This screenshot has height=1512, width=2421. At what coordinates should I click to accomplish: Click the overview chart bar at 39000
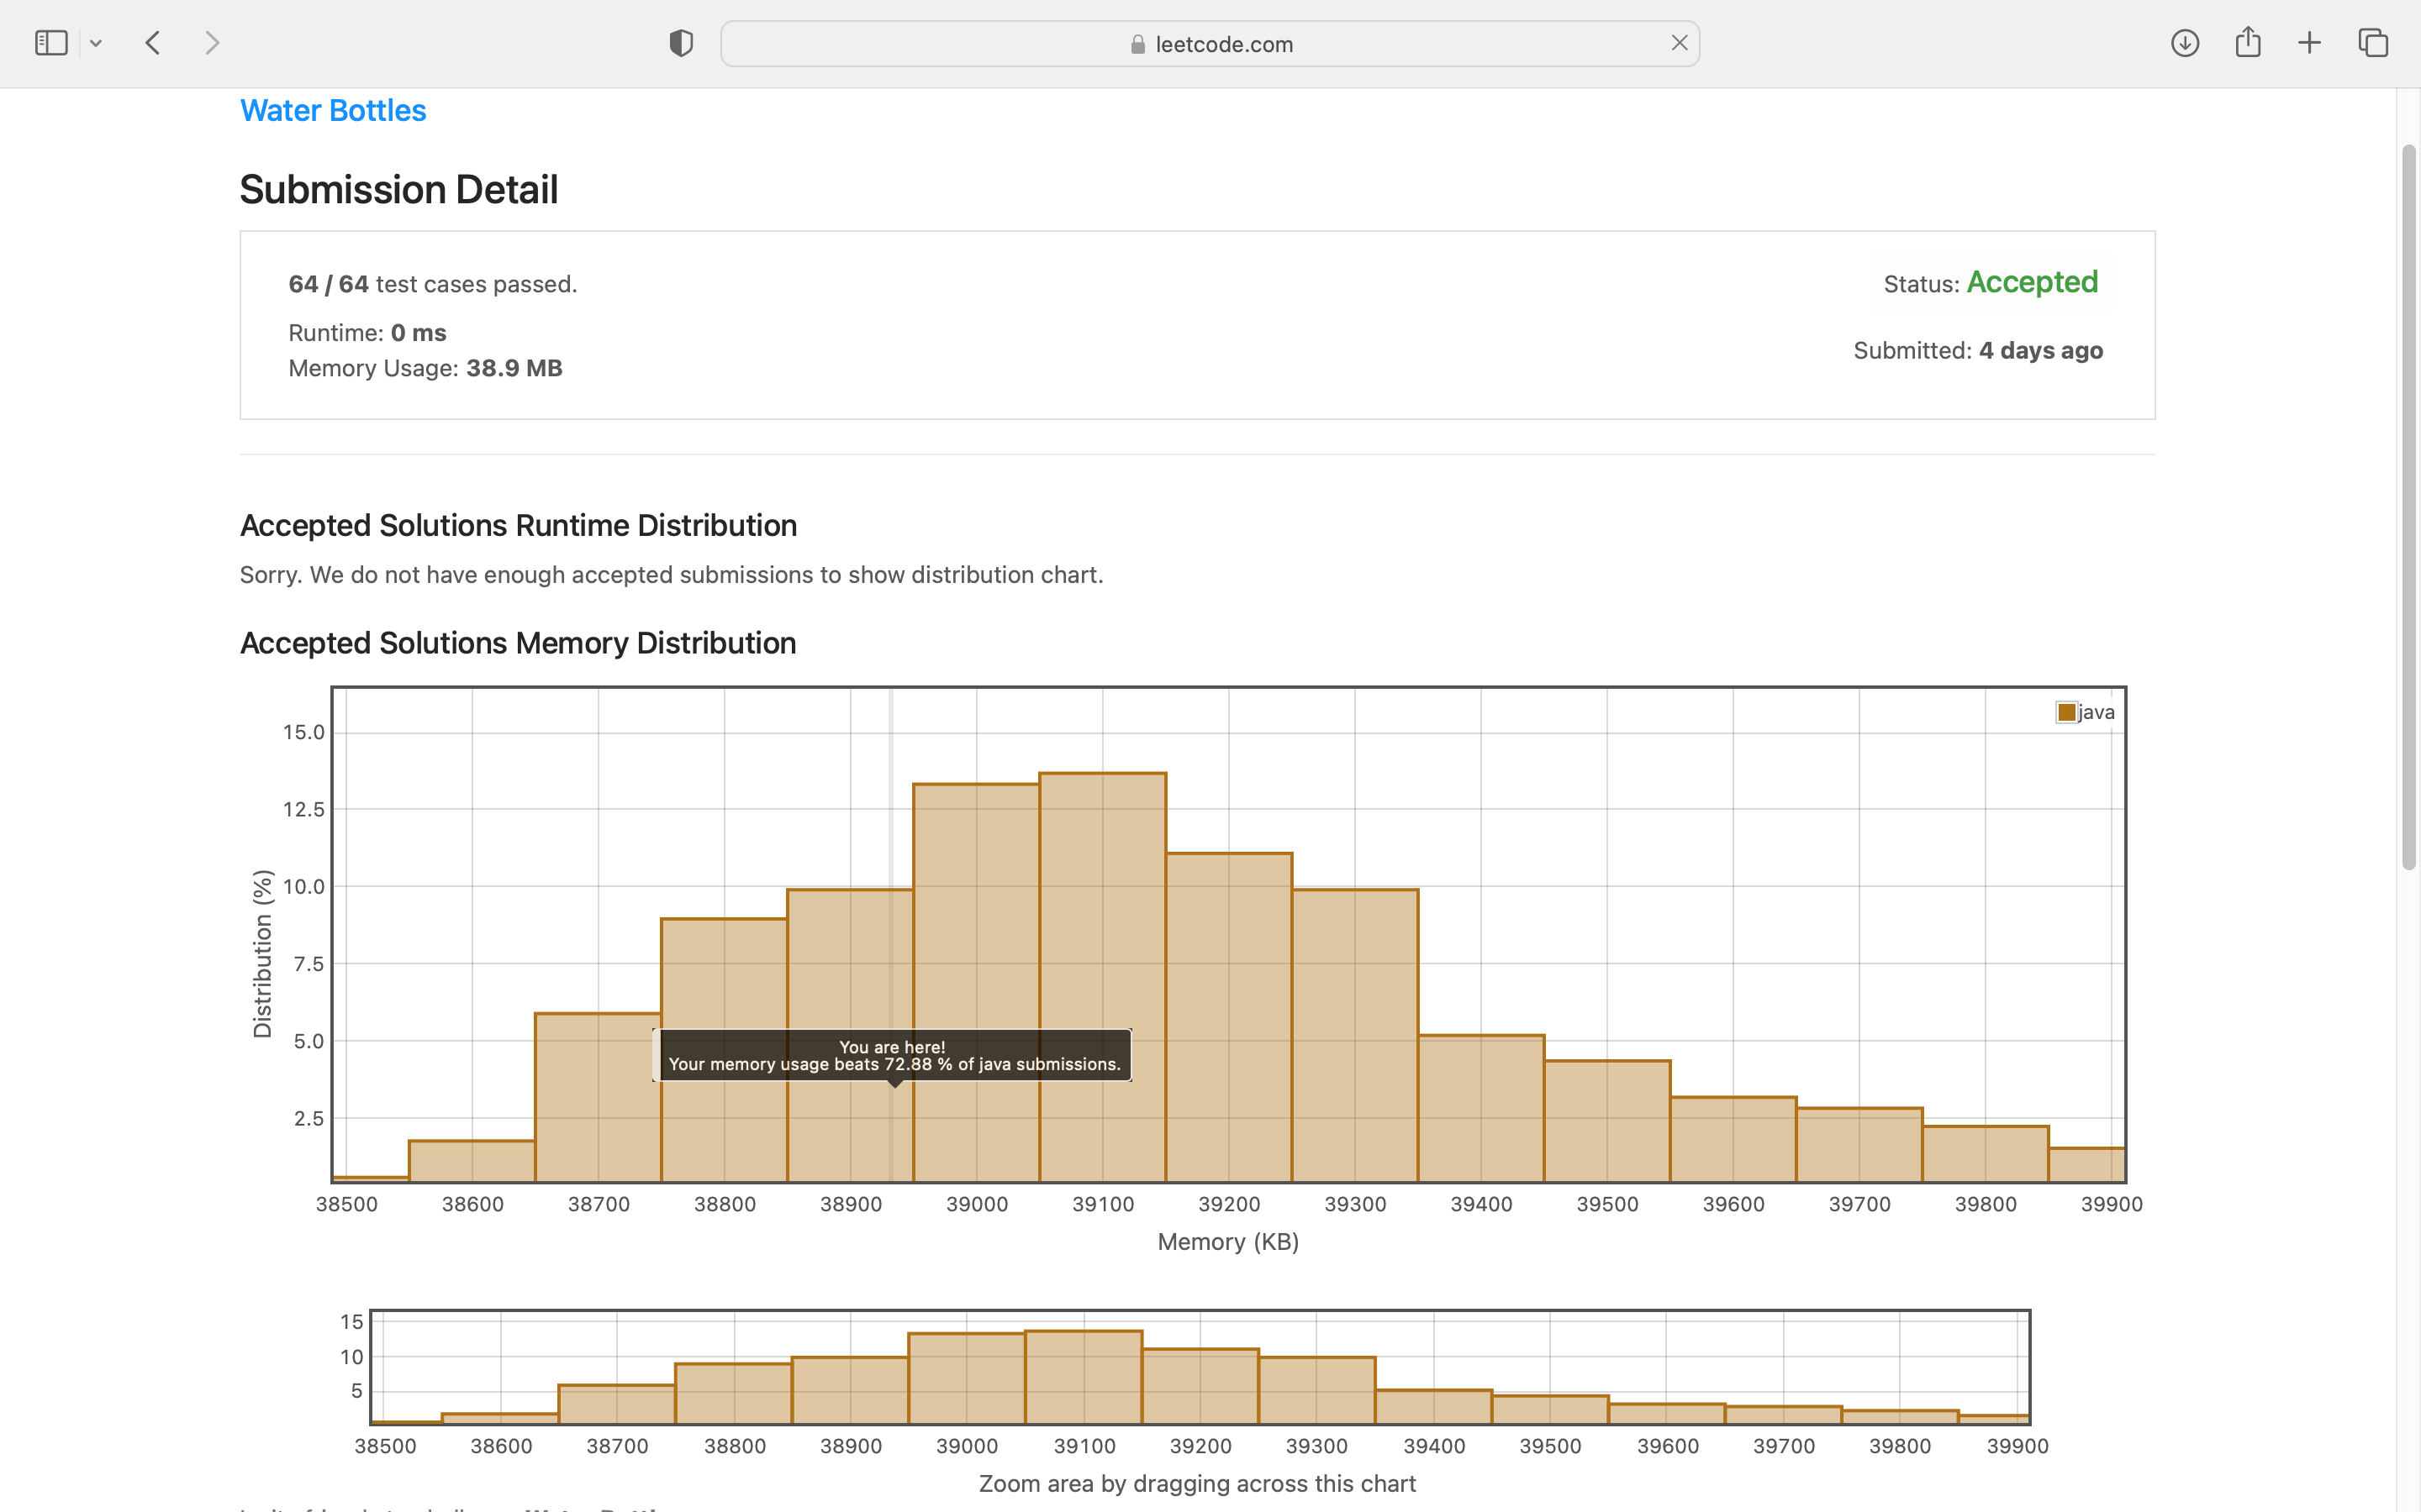[x=967, y=1380]
